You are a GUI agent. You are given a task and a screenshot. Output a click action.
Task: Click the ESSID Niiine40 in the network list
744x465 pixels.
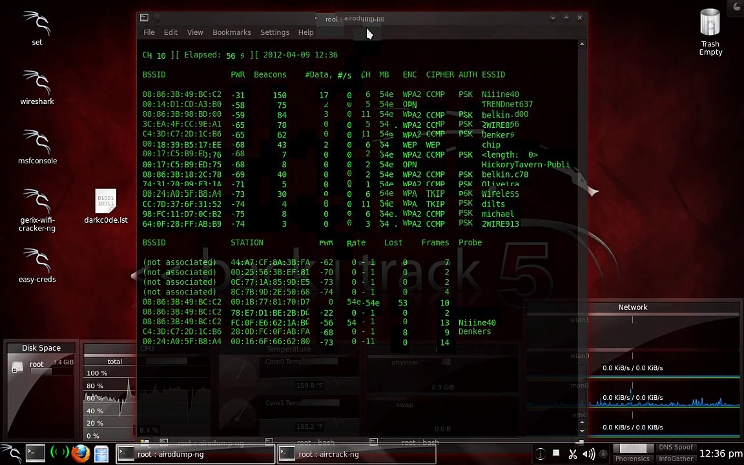(x=500, y=94)
